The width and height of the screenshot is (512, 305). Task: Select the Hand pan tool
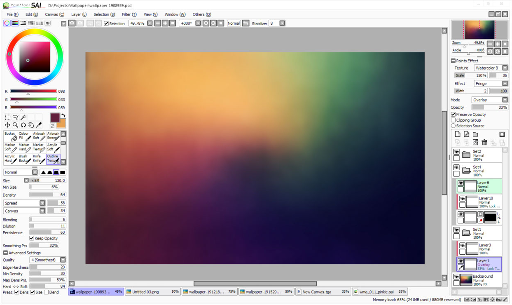[31, 125]
